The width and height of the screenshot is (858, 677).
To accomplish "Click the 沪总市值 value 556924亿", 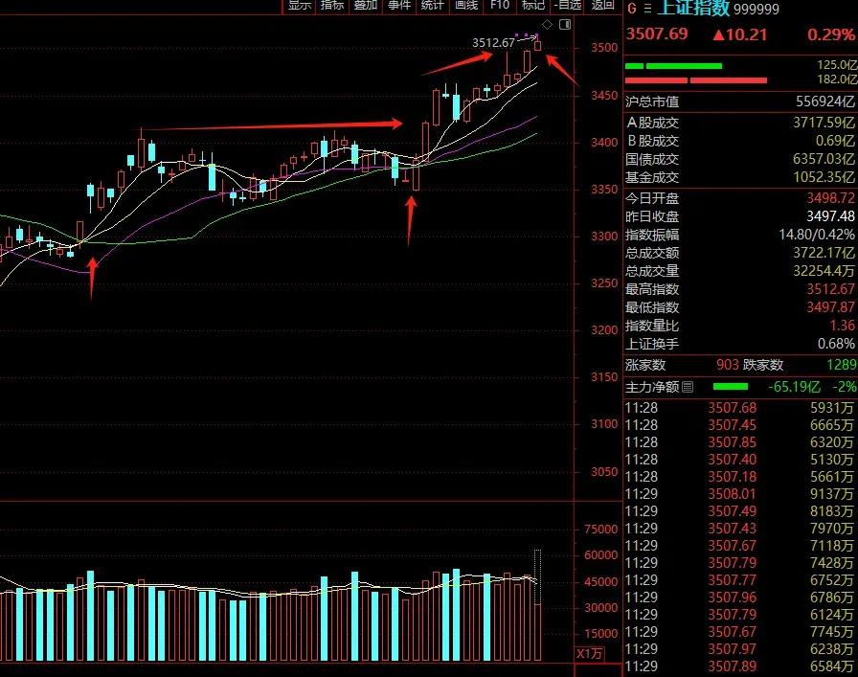I will pos(825,102).
